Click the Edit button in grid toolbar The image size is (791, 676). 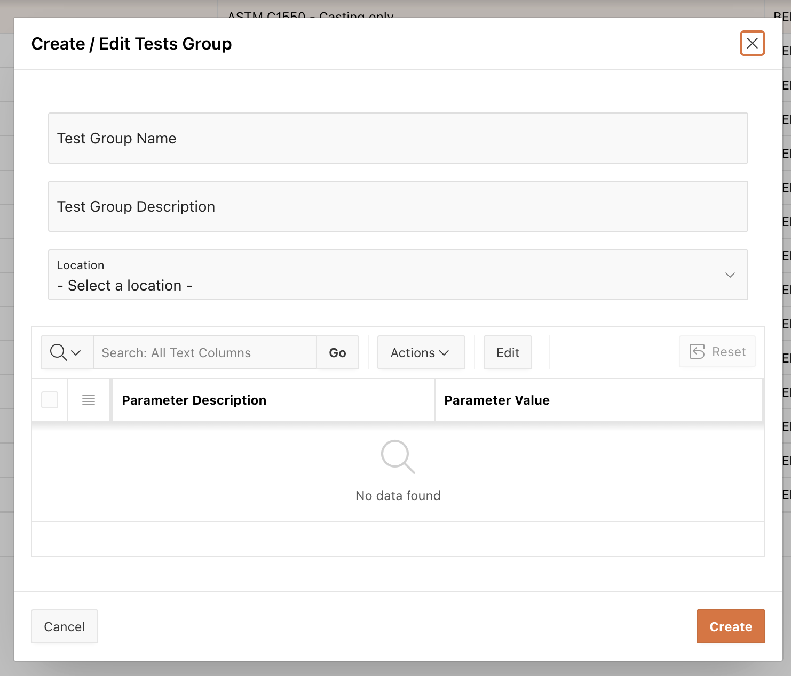click(507, 352)
